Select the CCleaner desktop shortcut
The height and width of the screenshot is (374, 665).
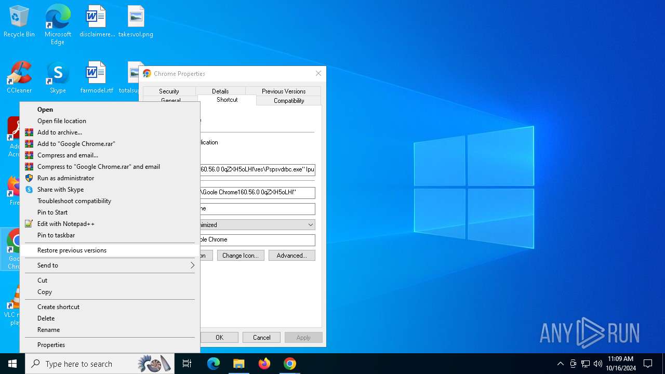[x=19, y=77]
